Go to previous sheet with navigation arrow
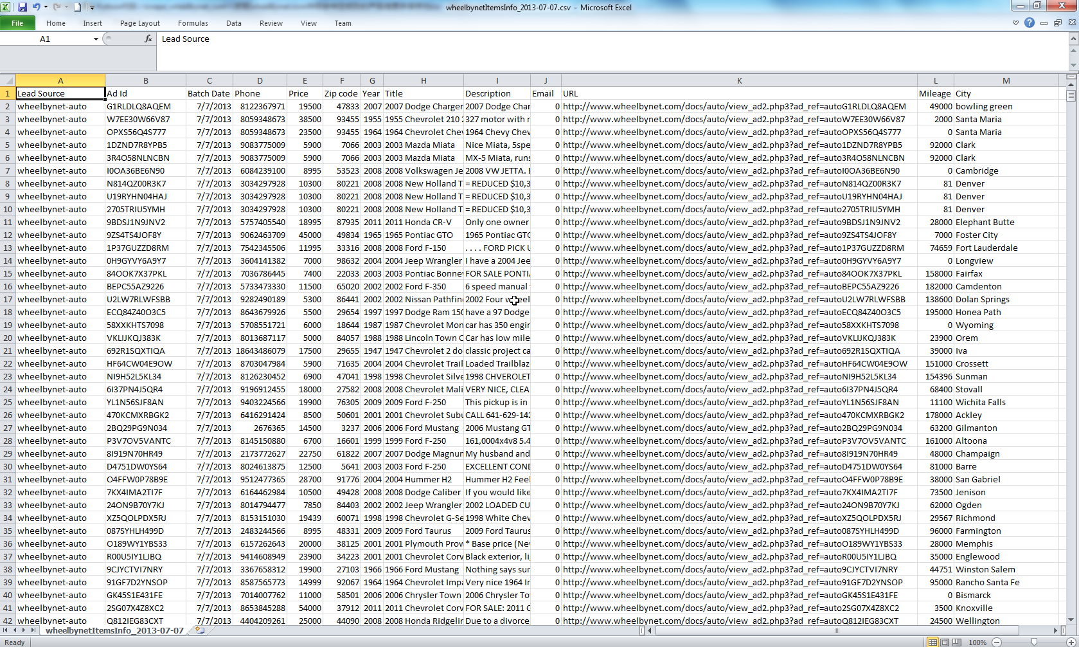 click(x=15, y=630)
